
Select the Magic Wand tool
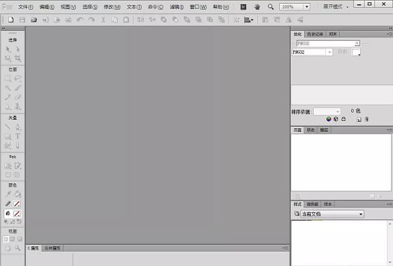point(8,88)
